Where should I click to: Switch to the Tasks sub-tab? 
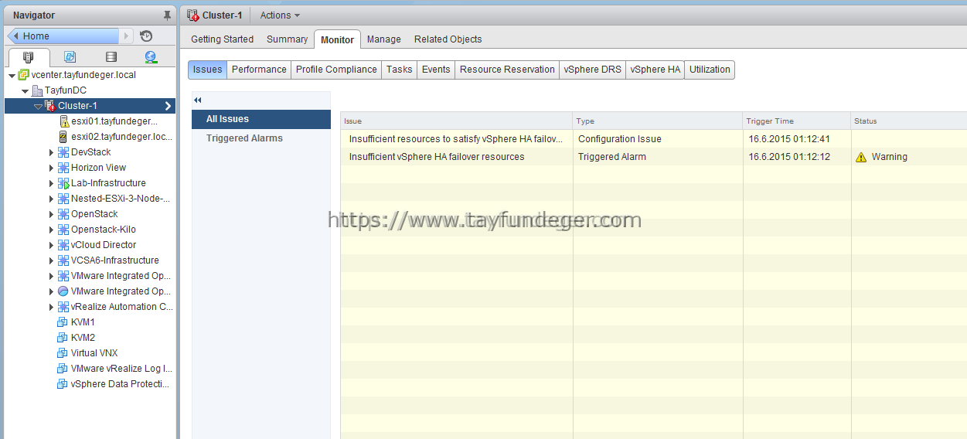tap(399, 70)
